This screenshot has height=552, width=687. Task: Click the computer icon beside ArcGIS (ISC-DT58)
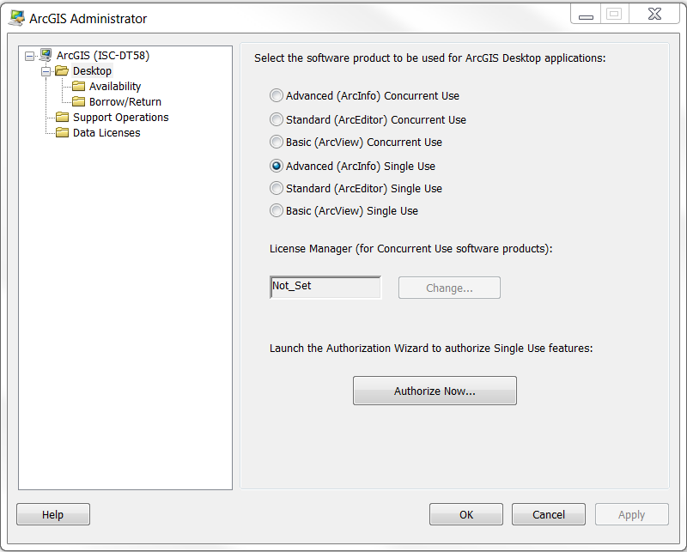tap(46, 55)
